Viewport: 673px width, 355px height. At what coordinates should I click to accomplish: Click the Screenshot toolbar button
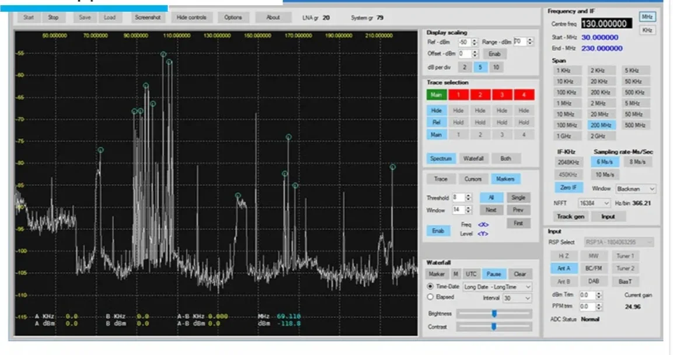tap(148, 18)
